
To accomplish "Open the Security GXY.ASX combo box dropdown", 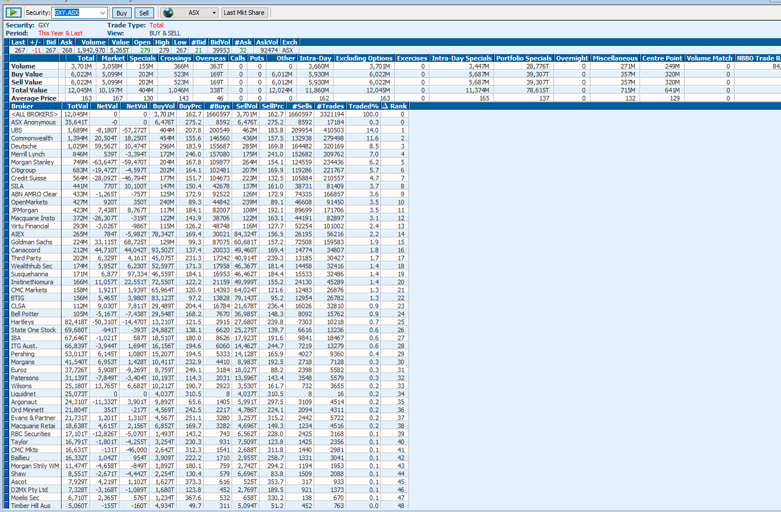I will [102, 13].
